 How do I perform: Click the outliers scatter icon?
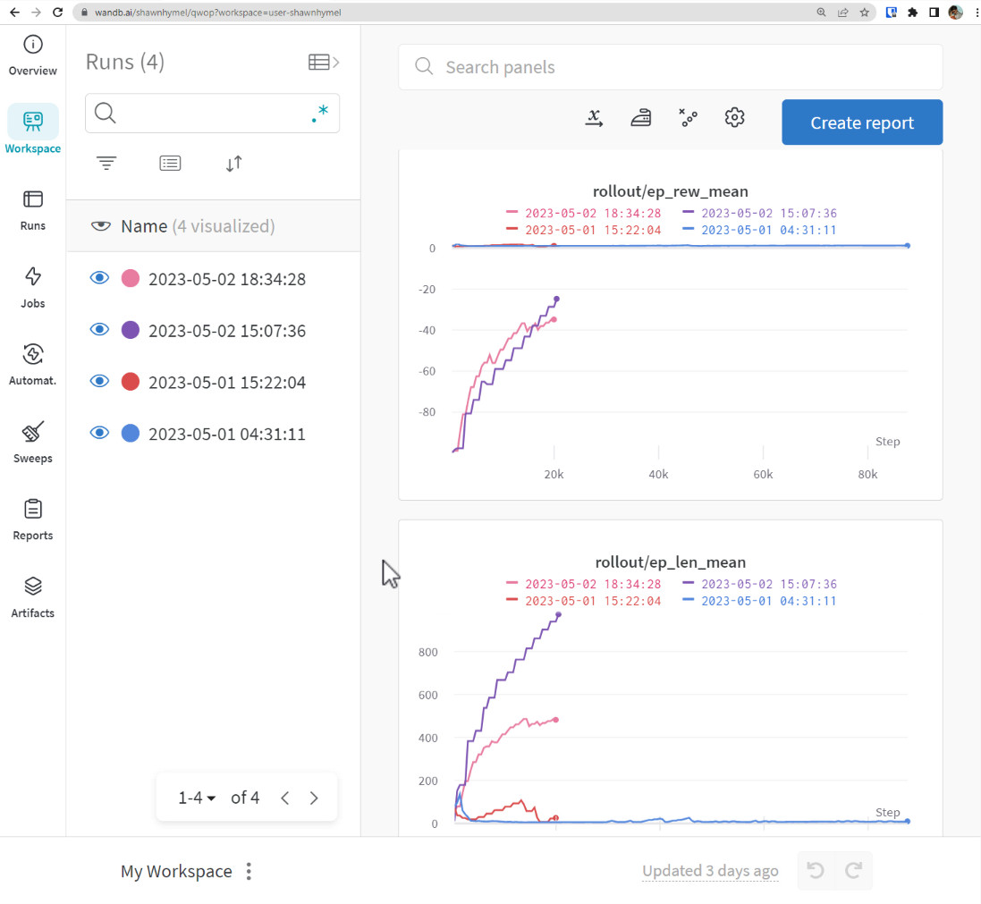click(688, 118)
